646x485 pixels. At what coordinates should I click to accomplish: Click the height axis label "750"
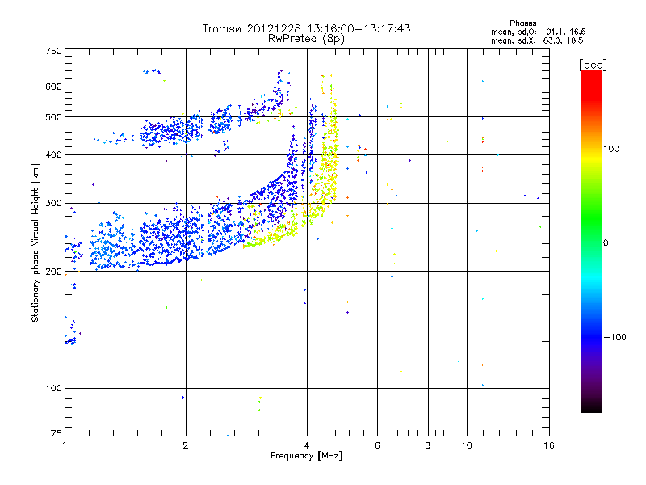pyautogui.click(x=53, y=51)
